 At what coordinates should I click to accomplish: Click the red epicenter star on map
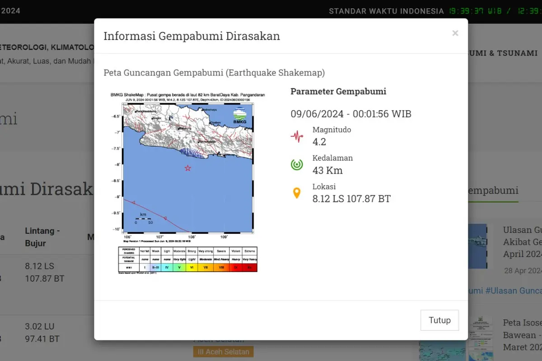188,168
